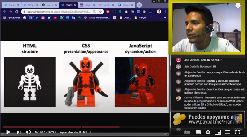Switch to the etique tab
247x137 pixels.
point(125,5)
